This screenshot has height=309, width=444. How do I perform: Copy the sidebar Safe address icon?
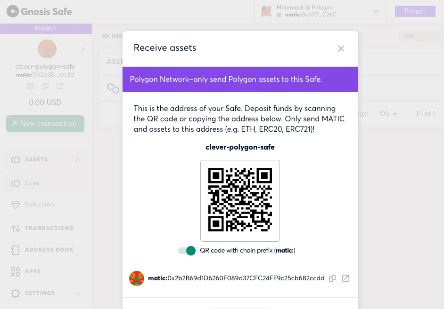click(x=45, y=86)
